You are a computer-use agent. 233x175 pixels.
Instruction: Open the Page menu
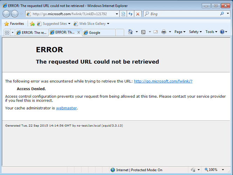(180, 32)
